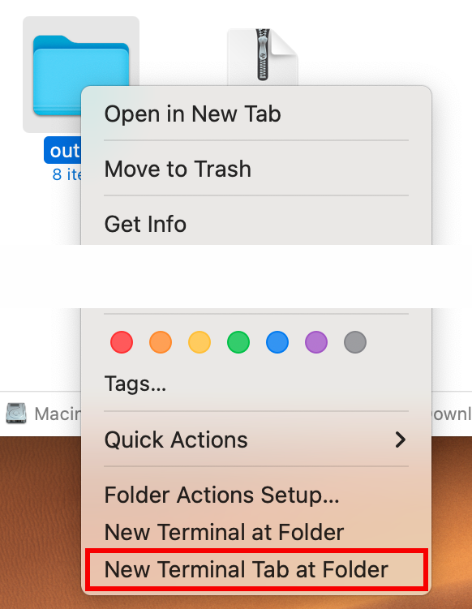This screenshot has height=609, width=472.
Task: Select Get Info menu entry
Action: click(256, 224)
